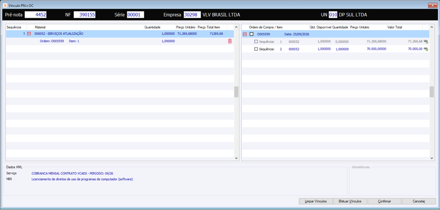Confirm with the Confirmar button
Image resolution: width=440 pixels, height=210 pixels.
tap(384, 201)
